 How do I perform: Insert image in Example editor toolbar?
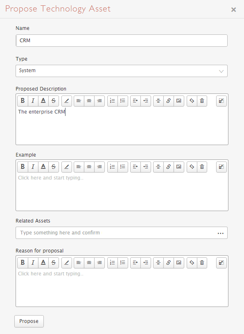click(179, 167)
